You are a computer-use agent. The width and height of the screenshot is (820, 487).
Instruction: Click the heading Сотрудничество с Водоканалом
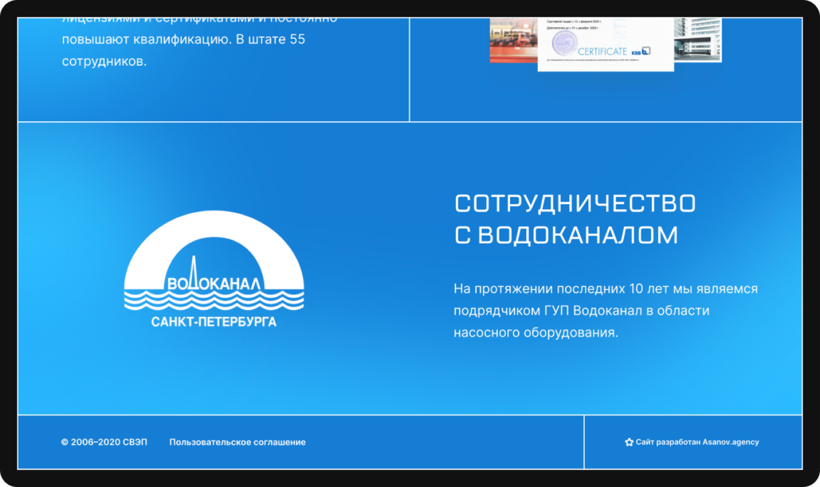click(x=575, y=219)
